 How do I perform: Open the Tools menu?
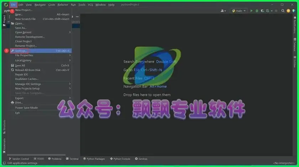(x=82, y=5)
